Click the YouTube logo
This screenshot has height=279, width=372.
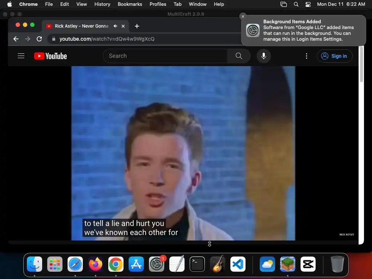50,56
